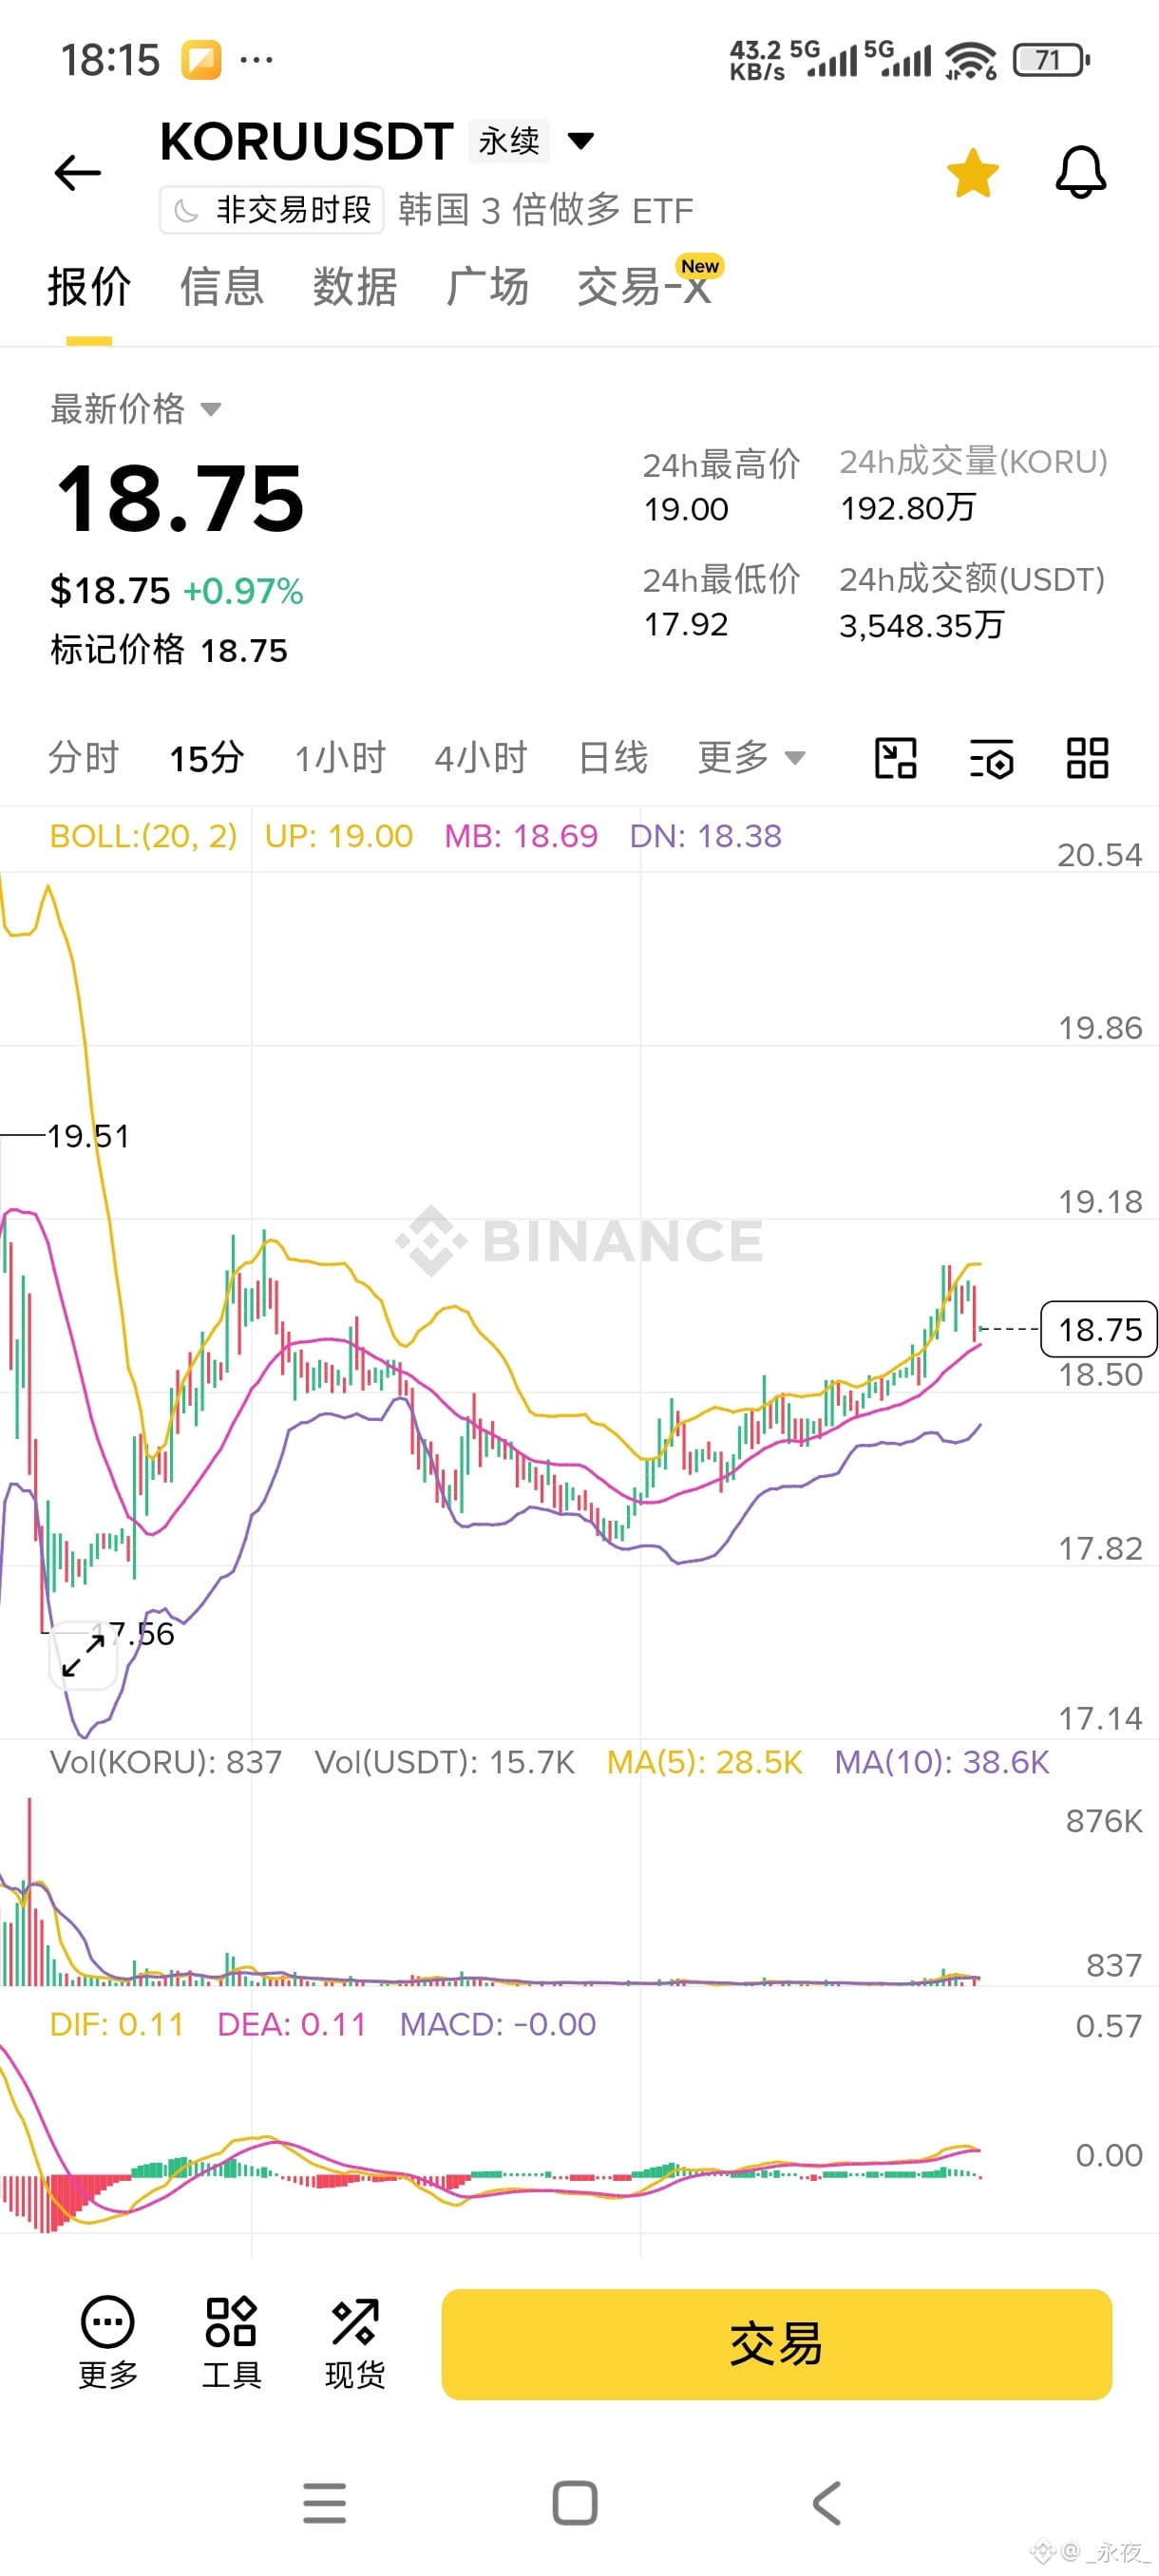The image size is (1159, 2576).
Task: Select the 日线 chart interval
Action: click(x=613, y=758)
